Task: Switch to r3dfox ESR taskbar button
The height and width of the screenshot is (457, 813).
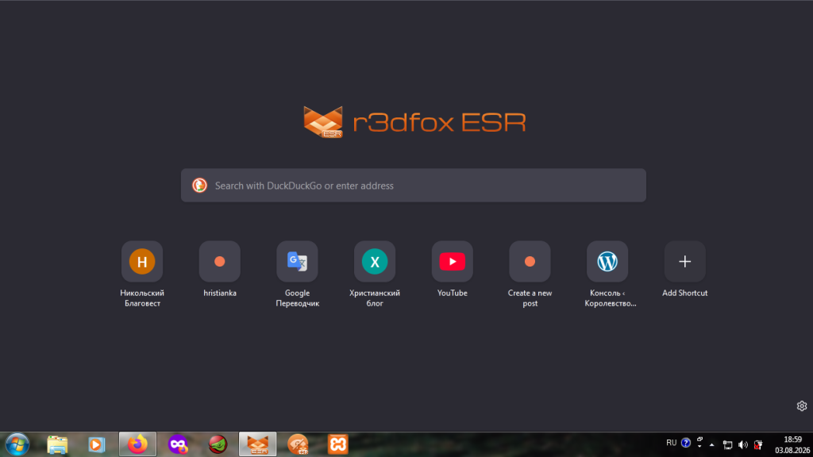Action: coord(258,444)
